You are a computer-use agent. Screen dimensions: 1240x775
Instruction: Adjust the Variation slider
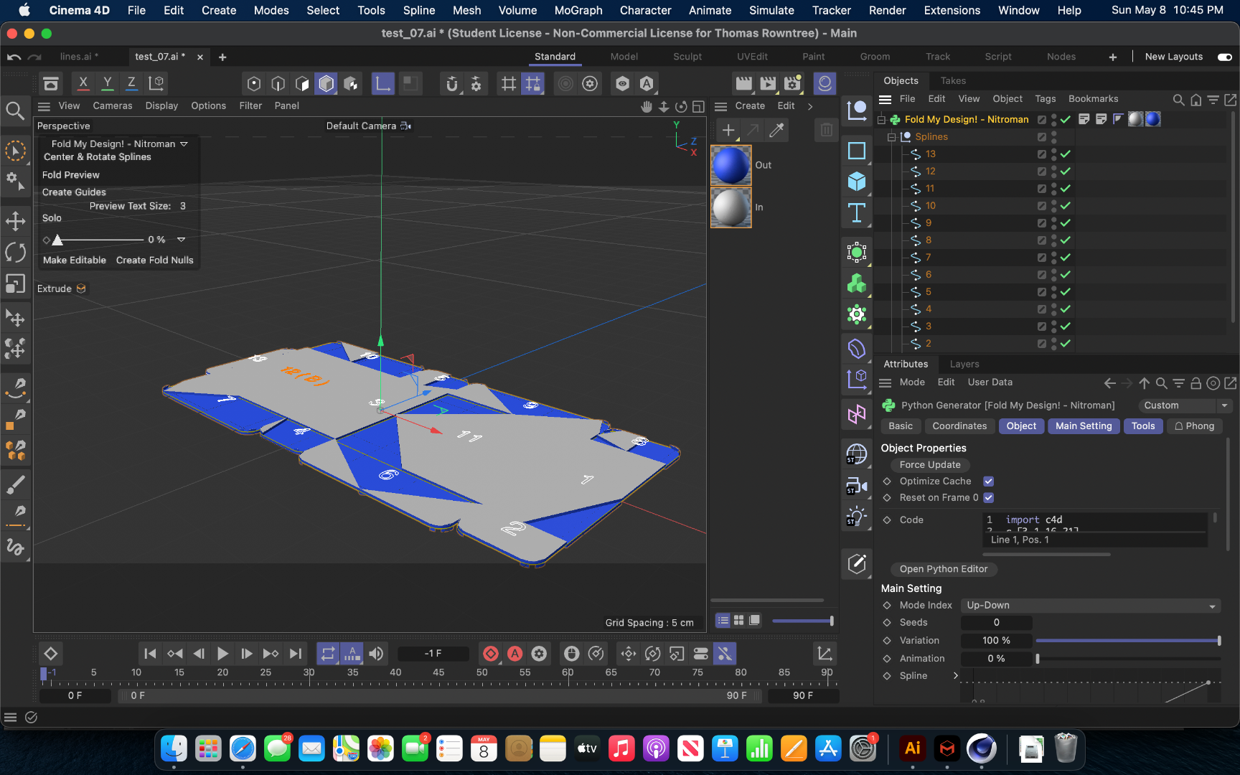point(1128,641)
